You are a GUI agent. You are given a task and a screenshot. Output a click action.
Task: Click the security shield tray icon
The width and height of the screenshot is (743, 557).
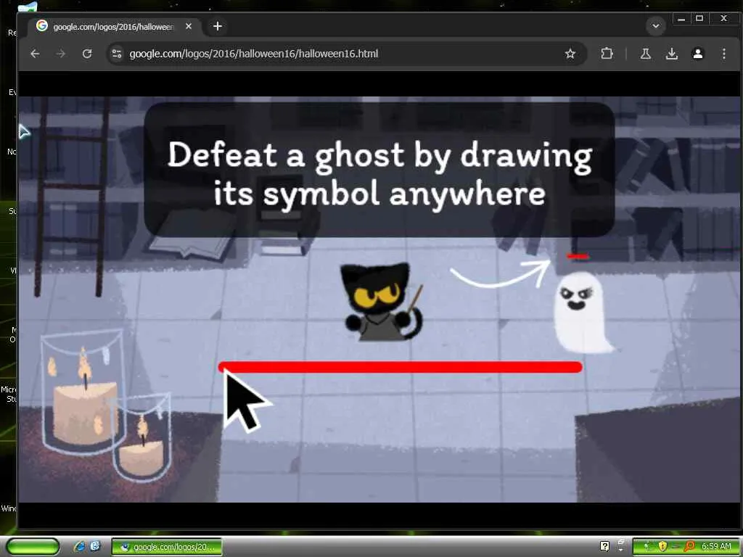coord(662,547)
